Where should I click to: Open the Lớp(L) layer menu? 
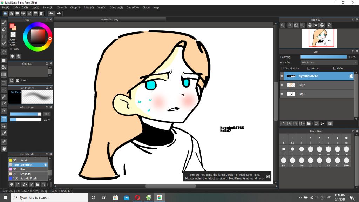coord(35,8)
